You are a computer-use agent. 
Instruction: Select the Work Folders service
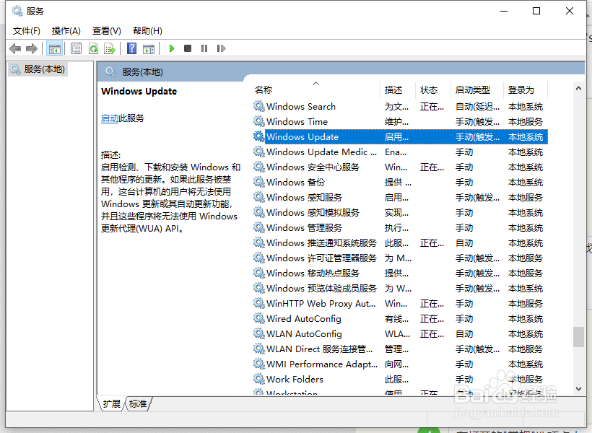(400, 379)
